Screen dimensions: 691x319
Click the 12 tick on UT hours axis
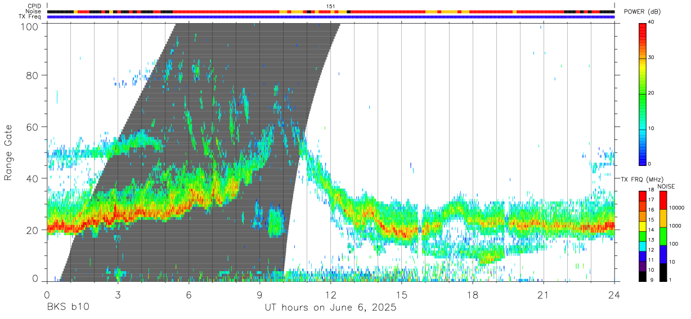[x=331, y=294]
